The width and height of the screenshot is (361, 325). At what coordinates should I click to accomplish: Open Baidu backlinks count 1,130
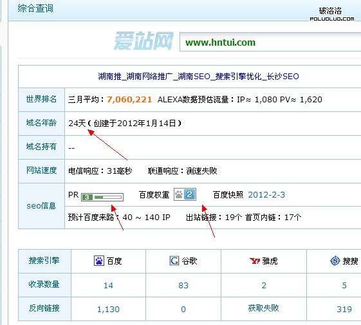pyautogui.click(x=108, y=309)
